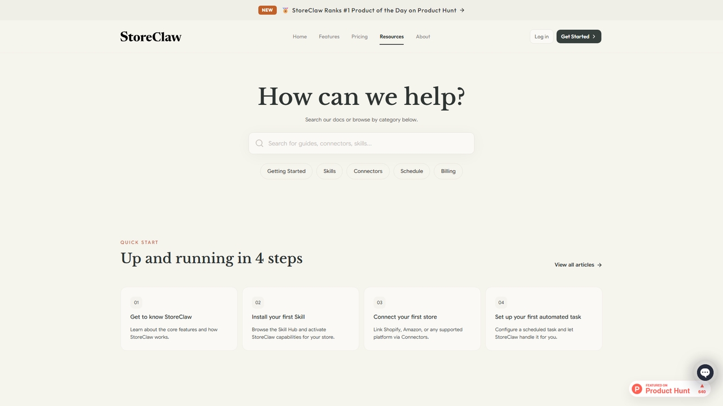Click the 04 step number badge
723x406 pixels.
pos(501,303)
